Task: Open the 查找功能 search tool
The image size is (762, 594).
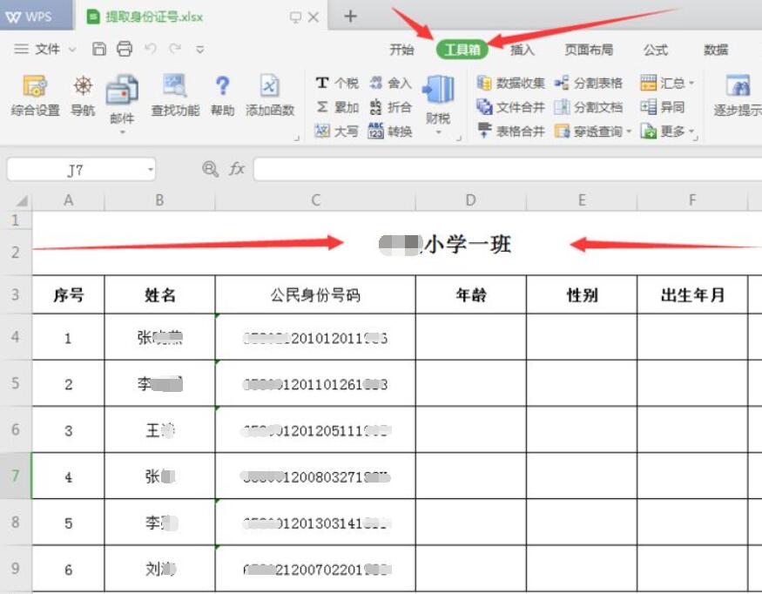Action: (x=175, y=94)
